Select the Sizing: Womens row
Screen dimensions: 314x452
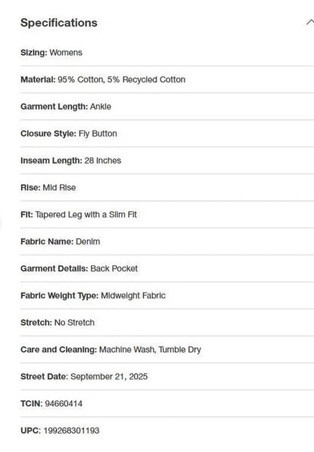167,53
